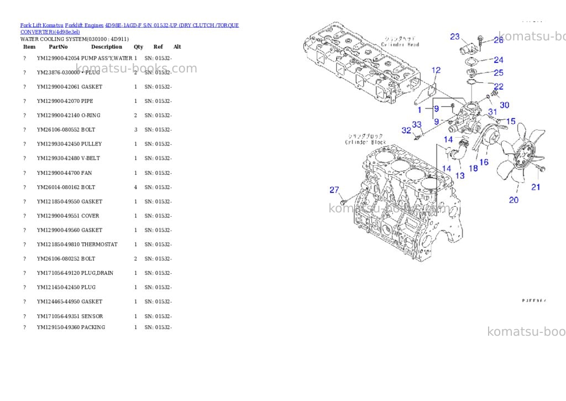The height and width of the screenshot is (401, 566).
Task: Select part YM129150-49360 PACKING
Action: pos(71,327)
